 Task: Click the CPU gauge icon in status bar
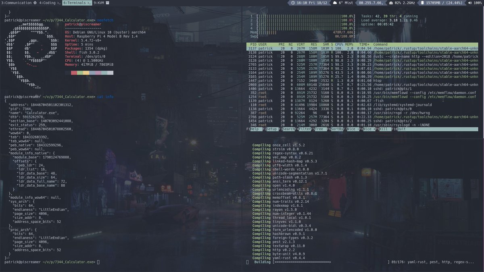391,3
